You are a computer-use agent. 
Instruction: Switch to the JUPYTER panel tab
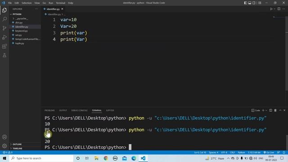click(x=110, y=110)
